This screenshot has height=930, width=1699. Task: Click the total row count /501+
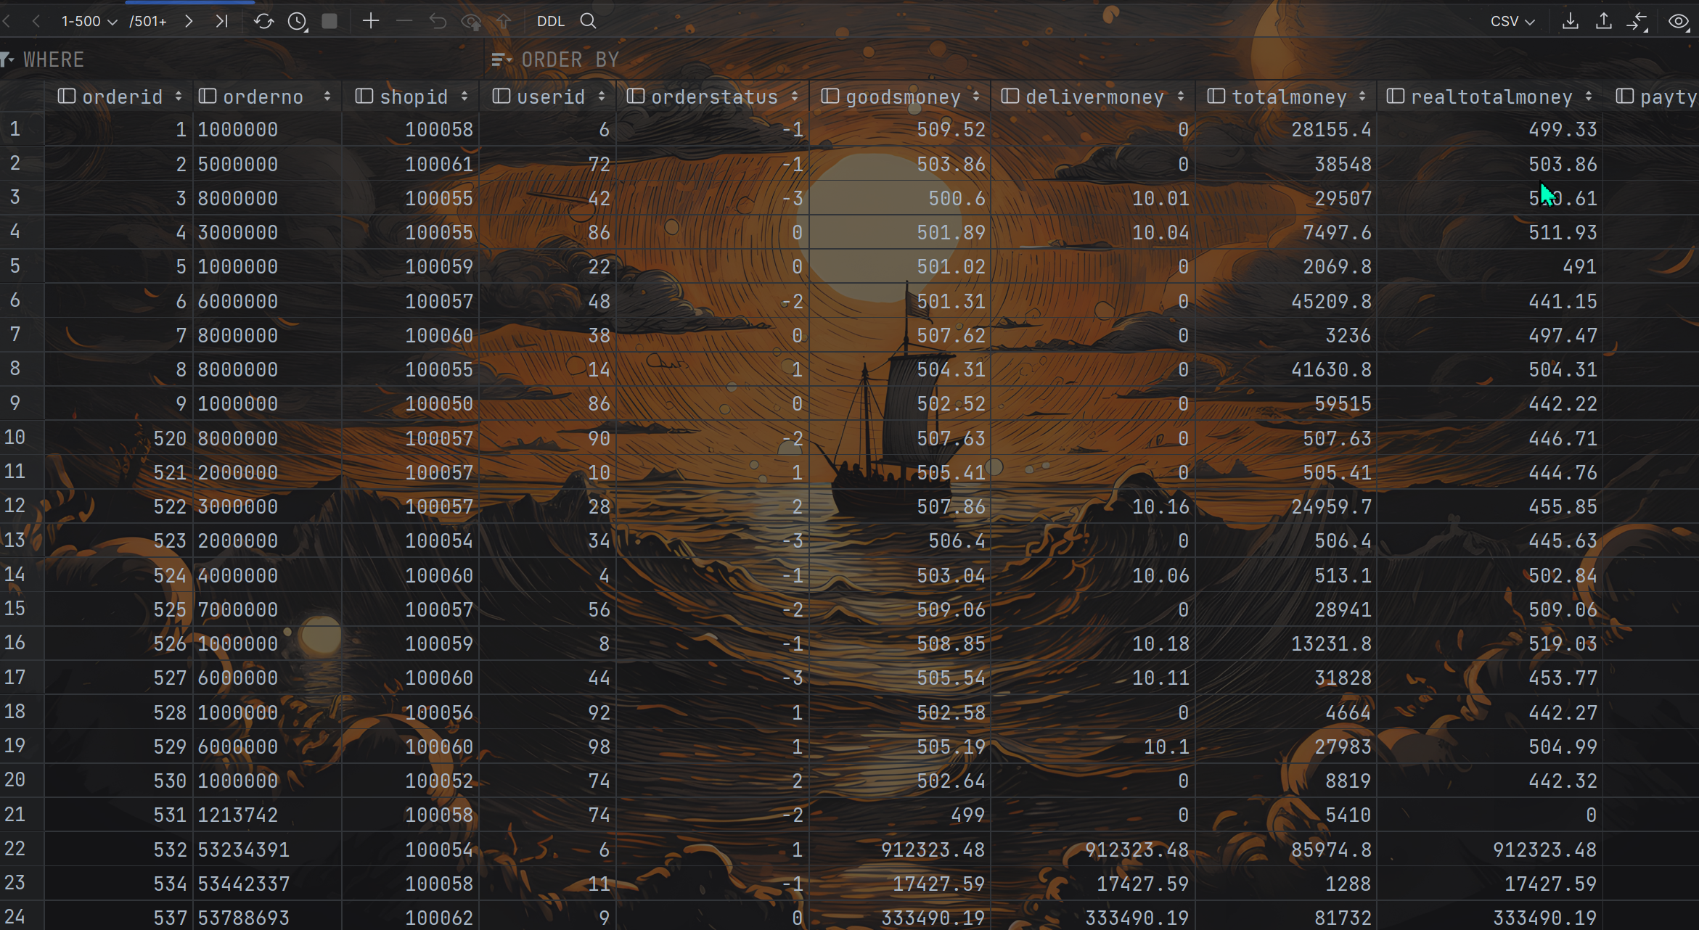(x=148, y=21)
